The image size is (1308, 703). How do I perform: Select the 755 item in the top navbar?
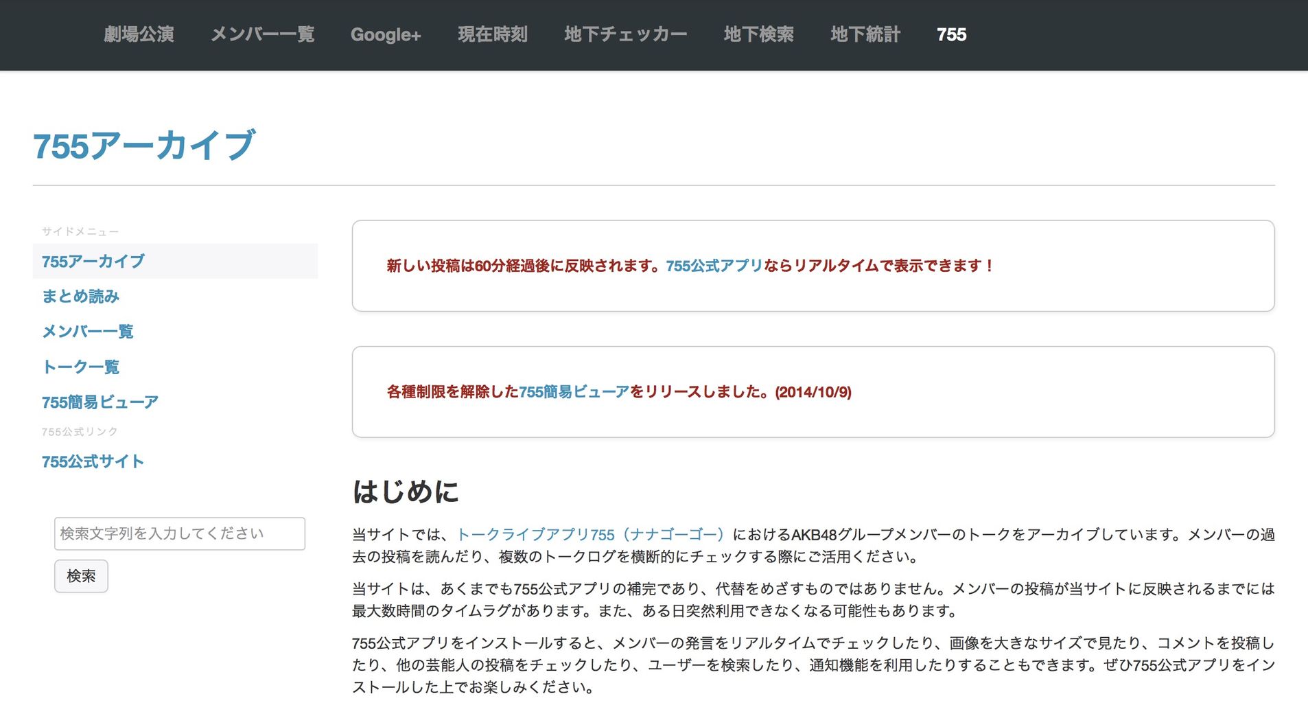pyautogui.click(x=952, y=34)
